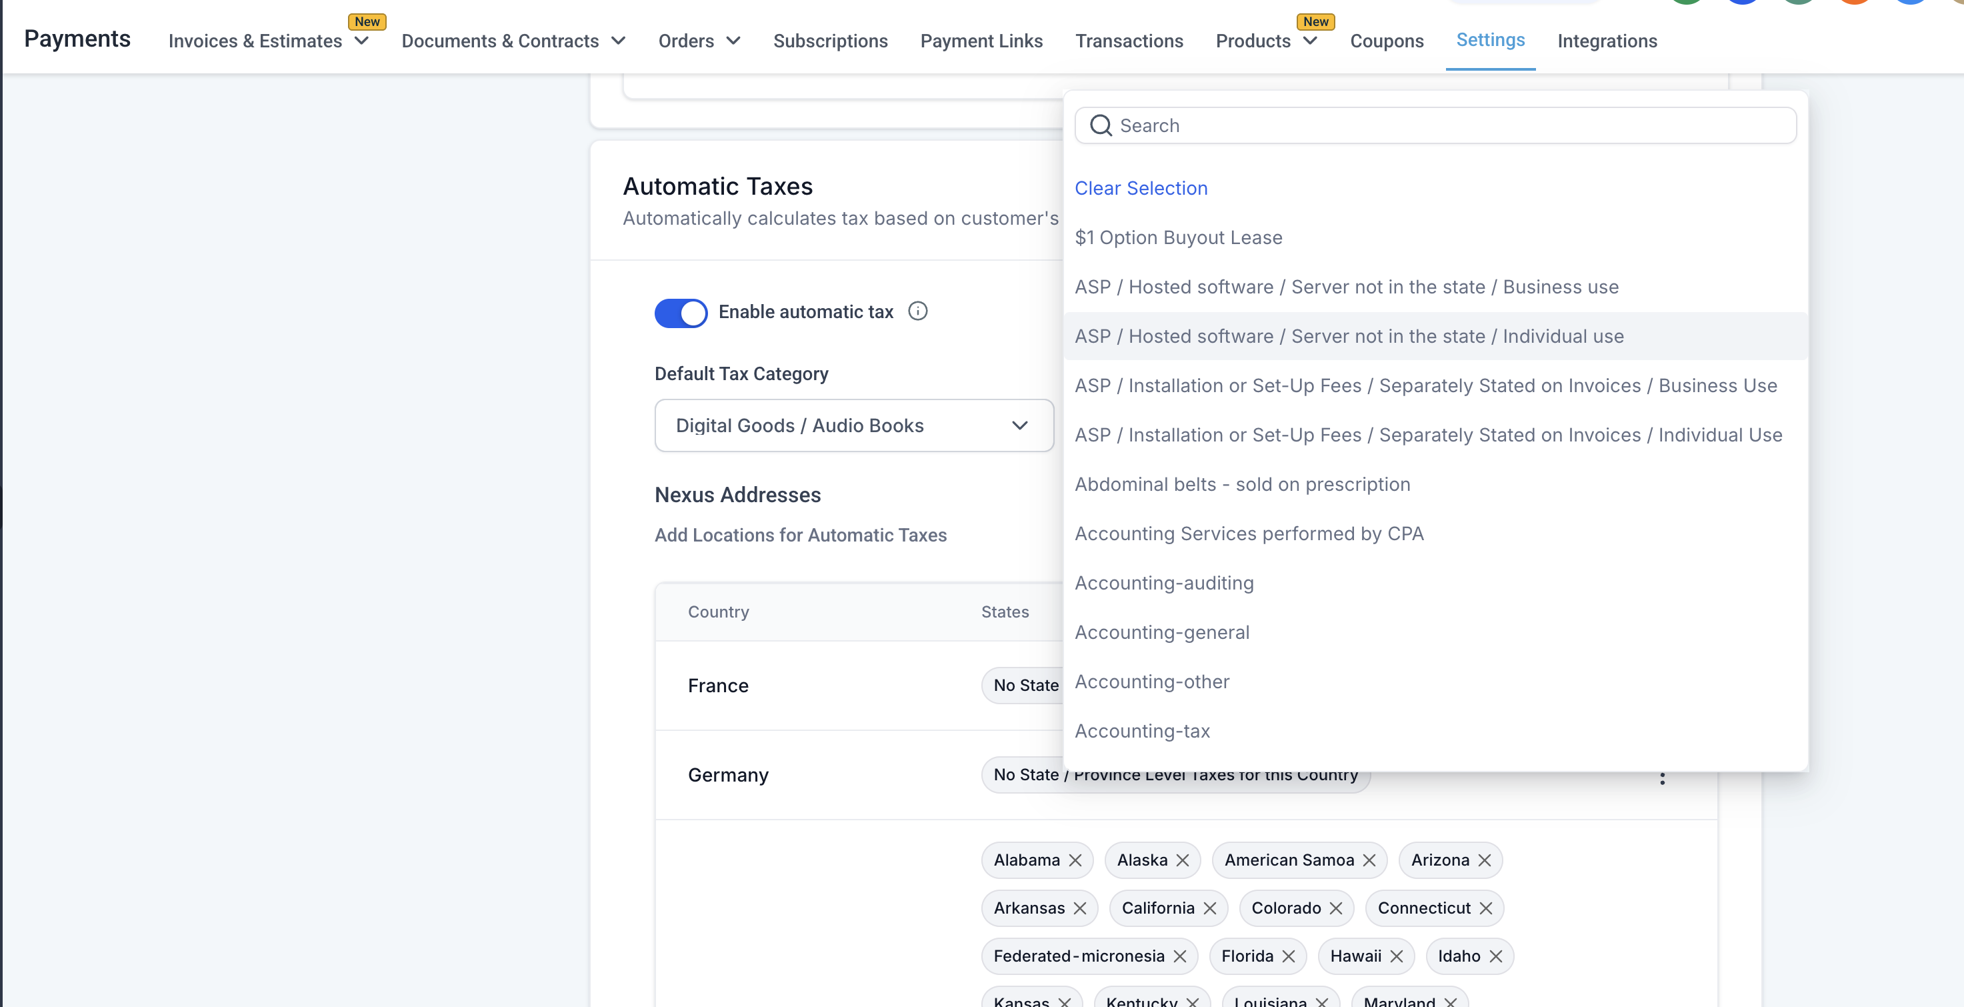Open the Default Tax Category dropdown
This screenshot has height=1007, width=1964.
[x=854, y=425]
